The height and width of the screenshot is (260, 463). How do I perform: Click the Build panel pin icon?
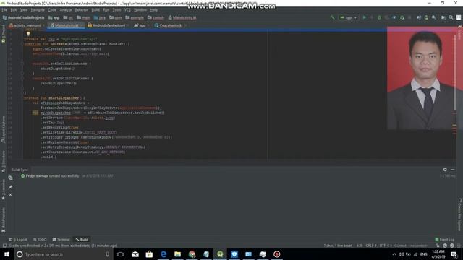(x=10, y=187)
